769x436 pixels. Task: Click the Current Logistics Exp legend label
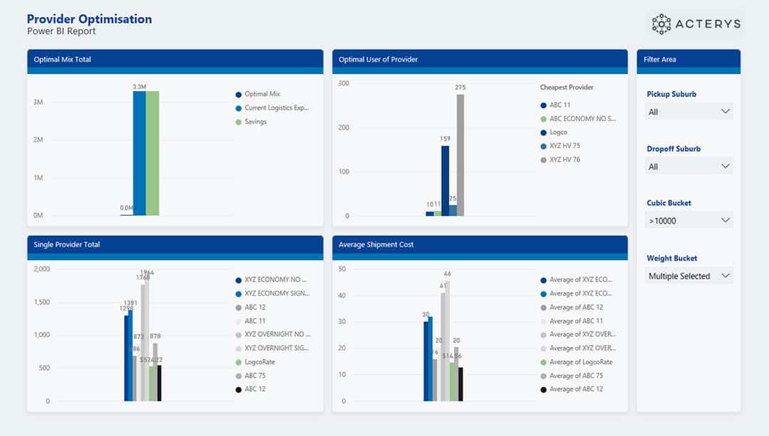pos(277,108)
